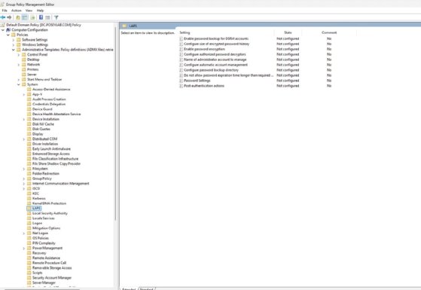Expand the Control Panel folder
The width and height of the screenshot is (421, 290).
19,54
